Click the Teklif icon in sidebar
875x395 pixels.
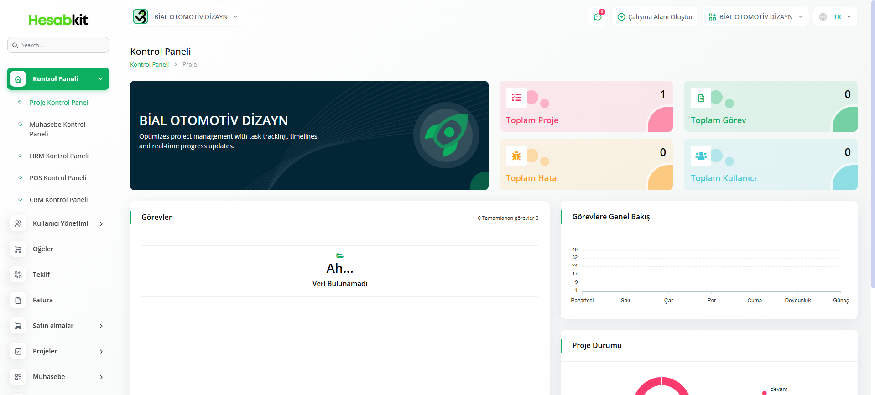click(18, 275)
